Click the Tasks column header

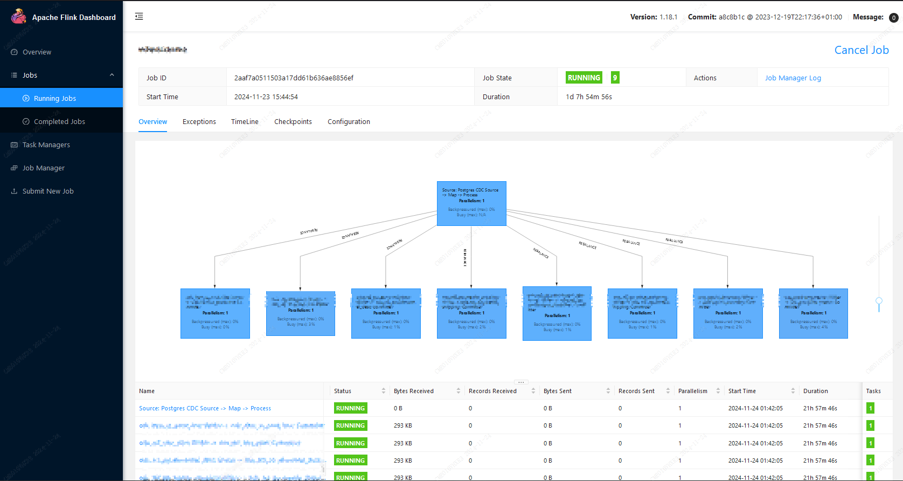(x=873, y=391)
